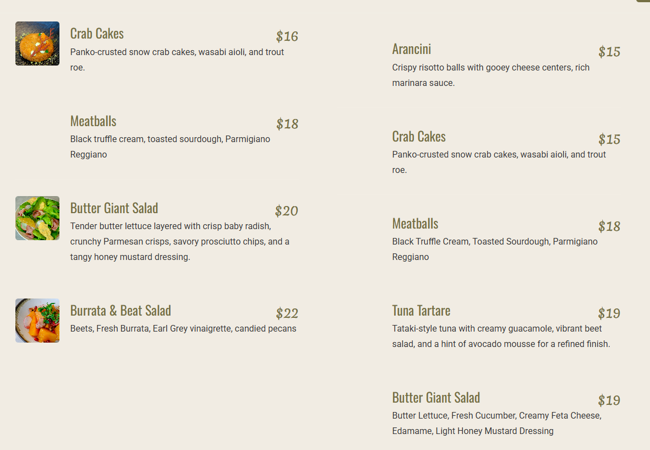650x450 pixels.
Task: Select the $19 Butter Giant Salad title
Action: click(x=436, y=398)
